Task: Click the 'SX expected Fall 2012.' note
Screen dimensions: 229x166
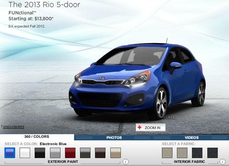Action: point(27,26)
